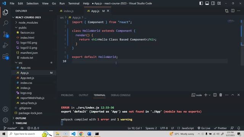This screenshot has width=244, height=137.
Task: Open terminal panel more actions ellipsis
Action: (226, 95)
